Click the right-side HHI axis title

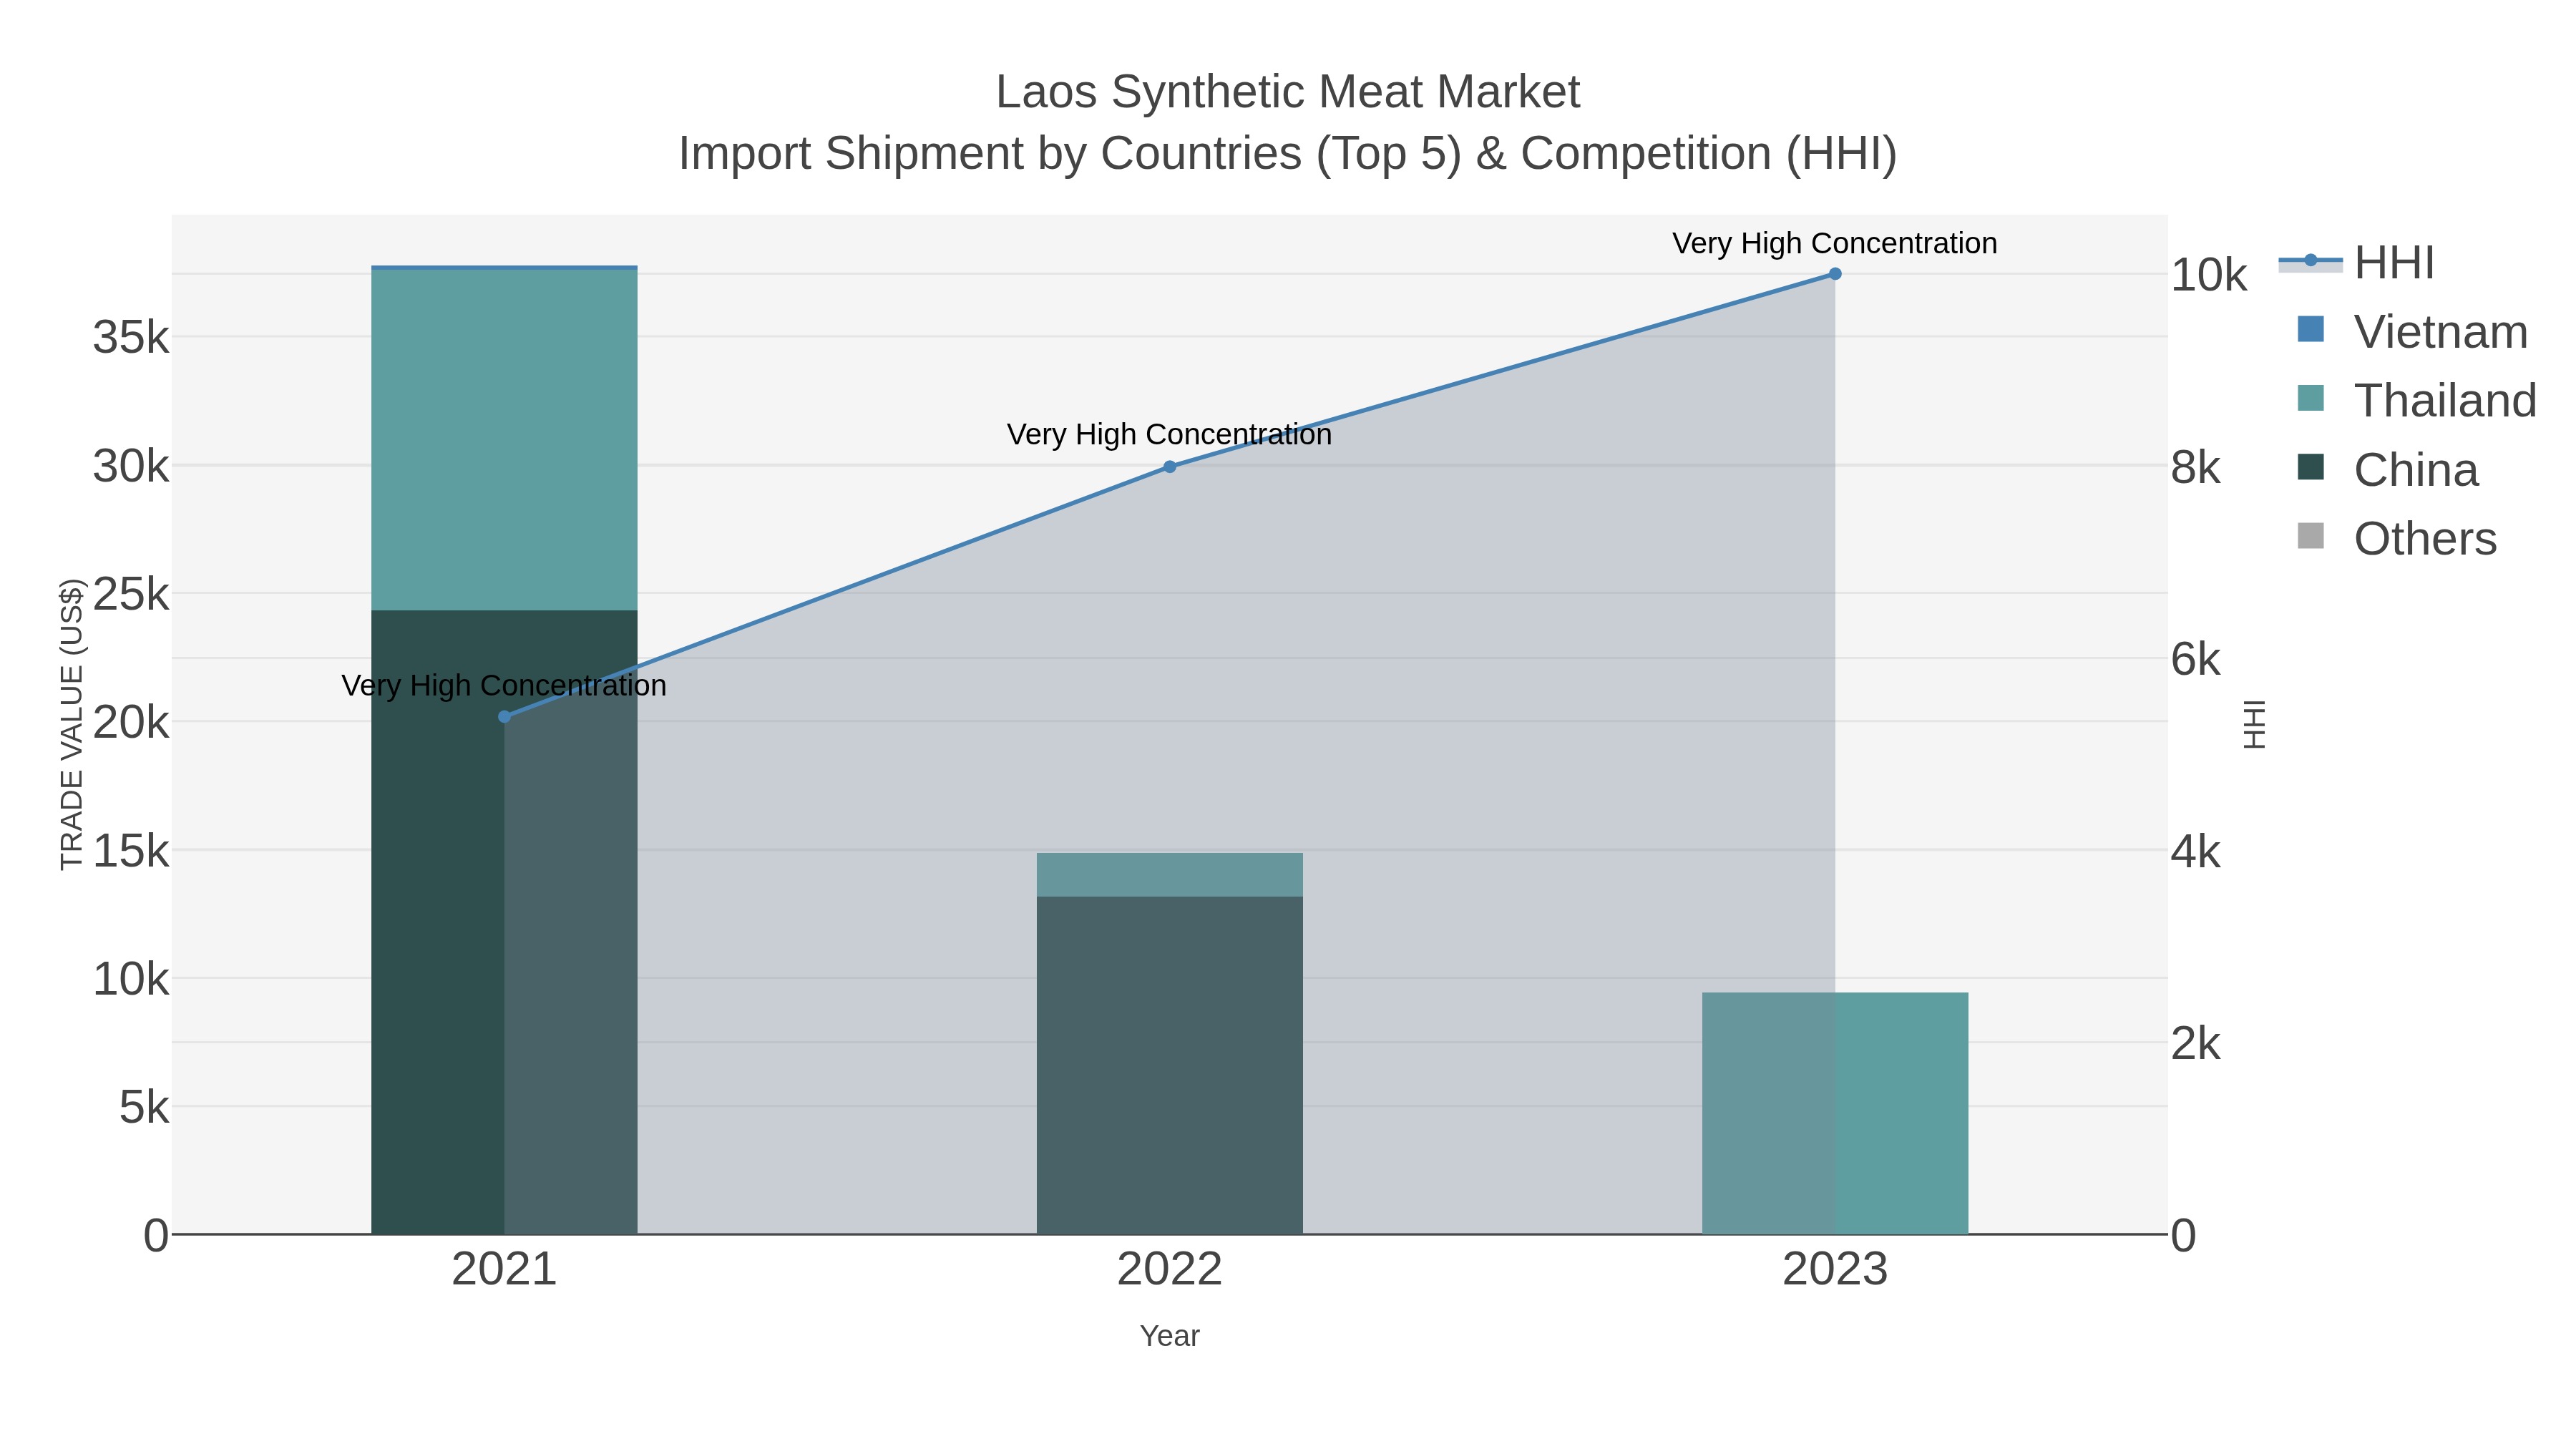[x=2255, y=724]
